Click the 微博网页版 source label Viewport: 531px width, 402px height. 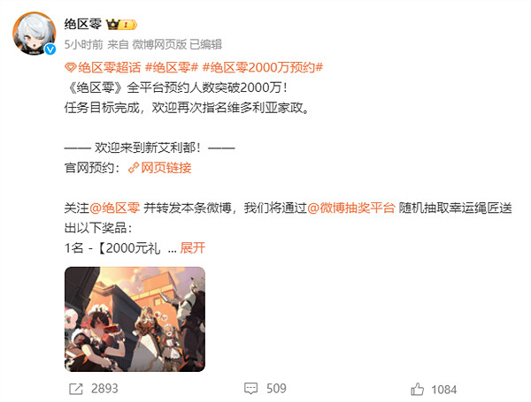pyautogui.click(x=159, y=44)
